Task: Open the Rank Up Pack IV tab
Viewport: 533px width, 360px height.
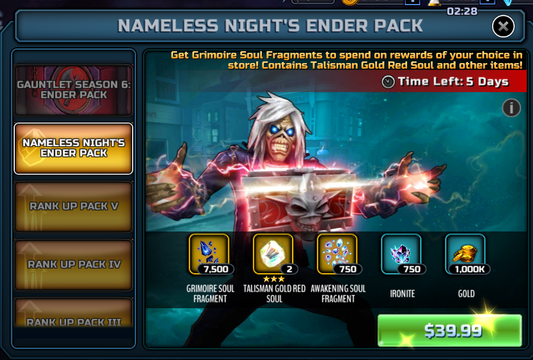Action: click(73, 264)
